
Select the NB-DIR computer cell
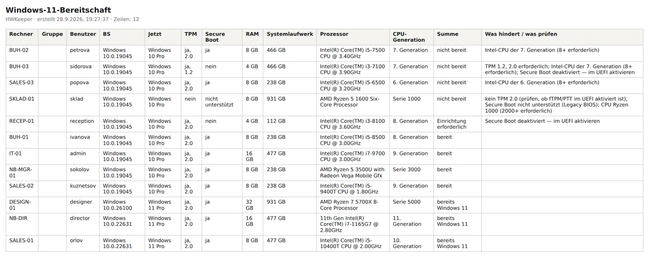[22, 224]
